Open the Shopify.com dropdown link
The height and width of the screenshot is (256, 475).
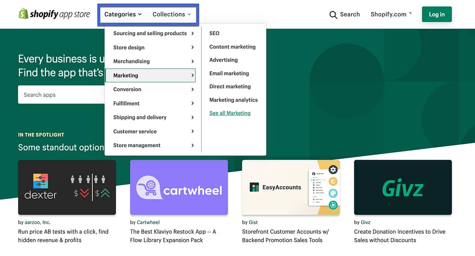[x=391, y=14]
